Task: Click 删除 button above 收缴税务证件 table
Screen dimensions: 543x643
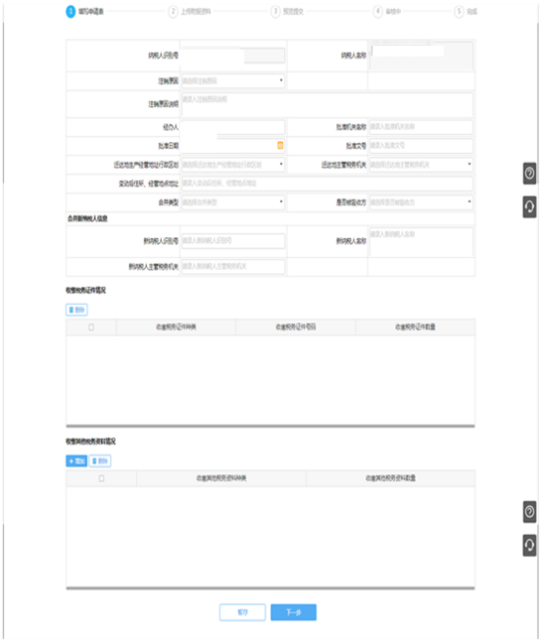Action: 76,310
